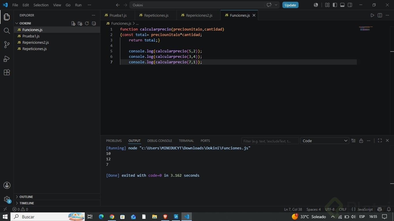Image resolution: width=394 pixels, height=221 pixels.
Task: Maximize the panel size
Action: coord(380,141)
